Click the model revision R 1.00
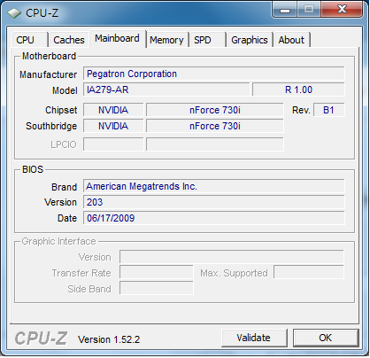 298,89
